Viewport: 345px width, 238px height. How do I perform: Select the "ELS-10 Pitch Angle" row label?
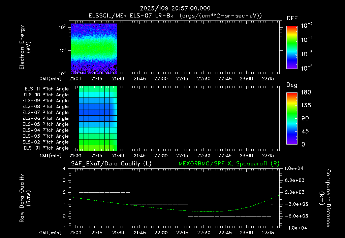point(46,95)
